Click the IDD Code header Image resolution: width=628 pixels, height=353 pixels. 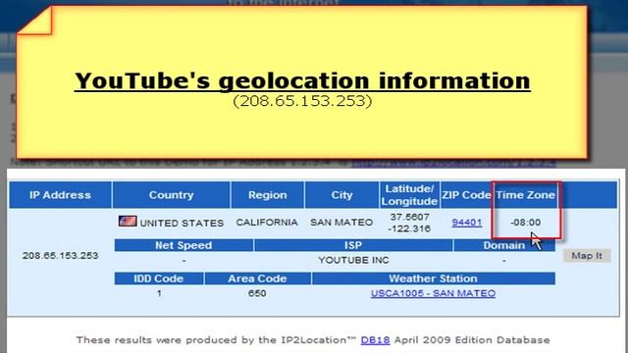(x=159, y=278)
